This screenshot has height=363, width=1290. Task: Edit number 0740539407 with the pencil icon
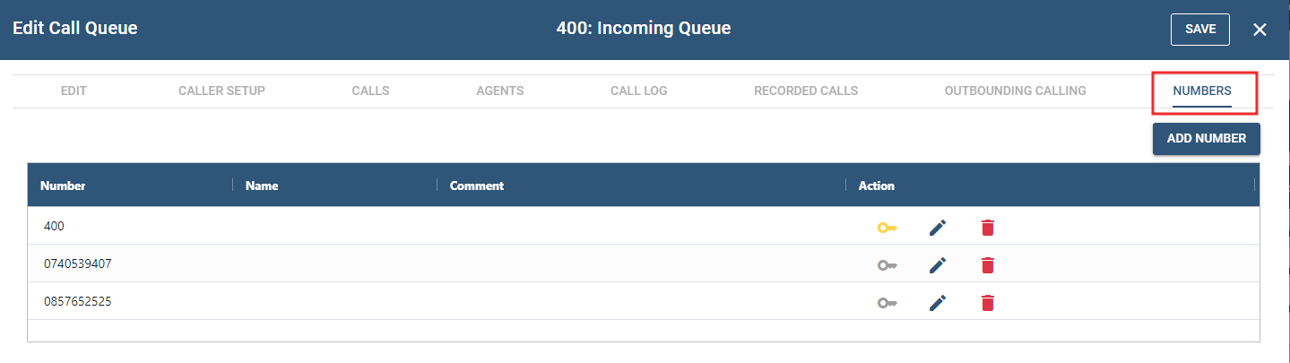click(x=937, y=265)
